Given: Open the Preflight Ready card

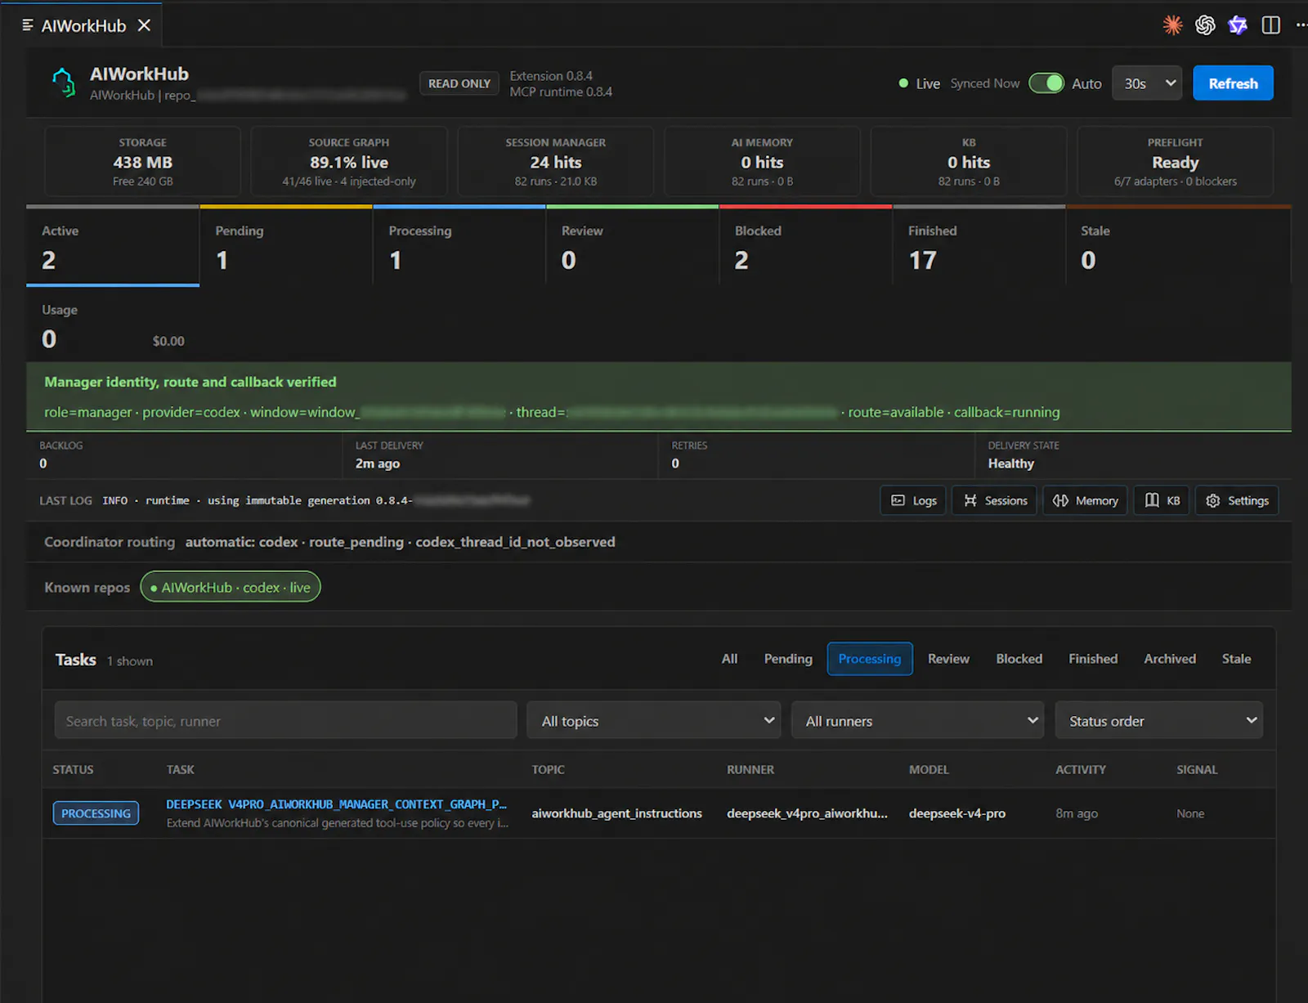Looking at the screenshot, I should coord(1175,162).
